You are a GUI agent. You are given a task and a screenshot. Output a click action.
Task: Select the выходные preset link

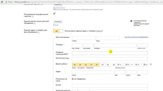(x=81, y=68)
